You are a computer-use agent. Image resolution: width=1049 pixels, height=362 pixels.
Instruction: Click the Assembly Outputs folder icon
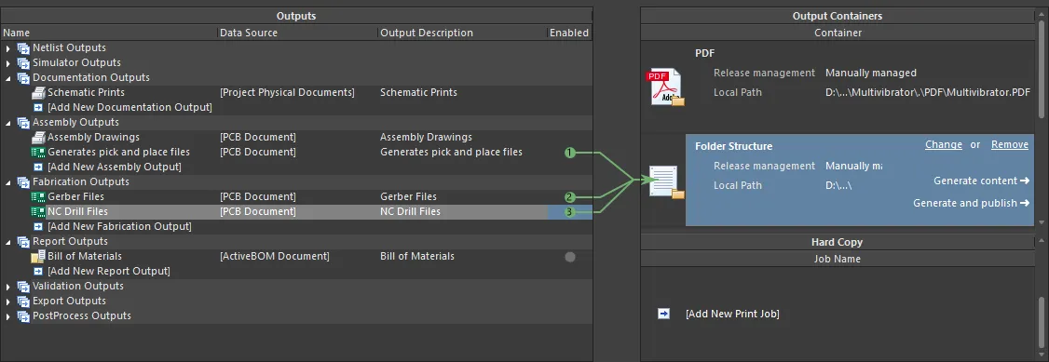pos(23,122)
